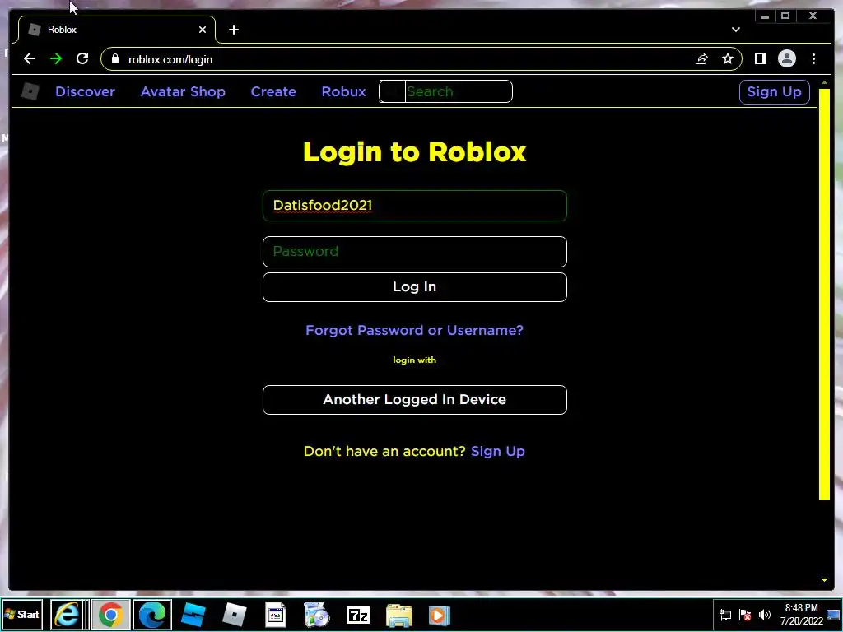Click into the Password field

tap(415, 252)
